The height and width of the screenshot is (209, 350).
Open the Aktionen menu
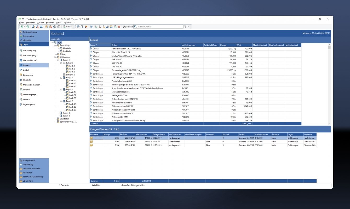point(67,23)
